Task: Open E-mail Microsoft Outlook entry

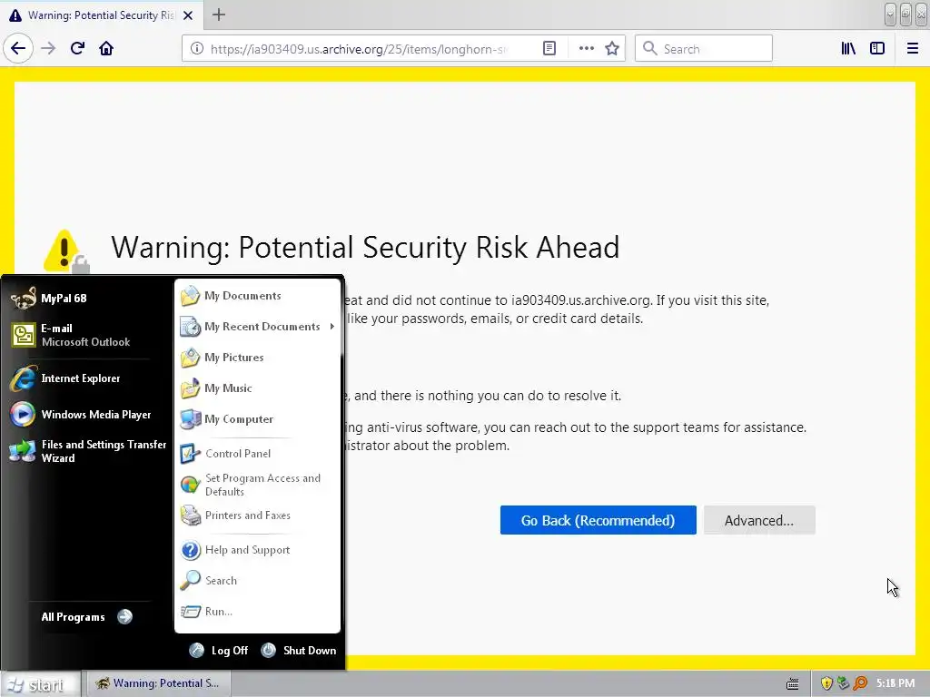Action: click(x=86, y=335)
